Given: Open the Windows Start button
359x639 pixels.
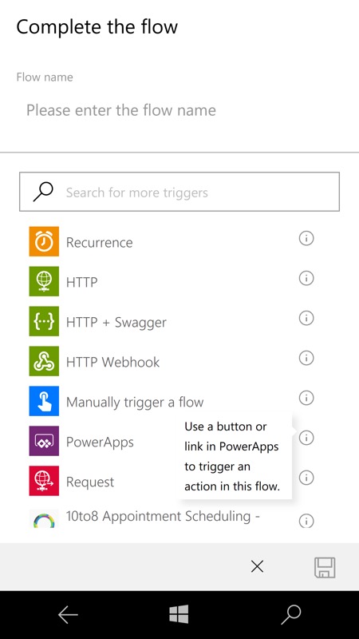Looking at the screenshot, I should point(179,614).
